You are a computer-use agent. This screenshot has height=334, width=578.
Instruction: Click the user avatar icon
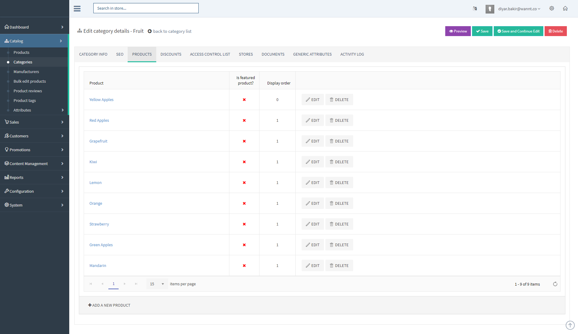(490, 9)
